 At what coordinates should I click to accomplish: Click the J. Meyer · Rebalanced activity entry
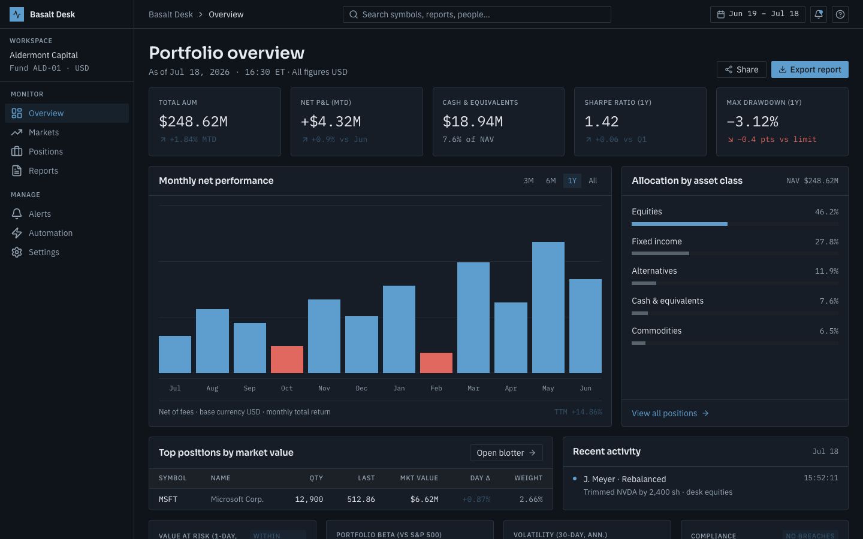[705, 486]
